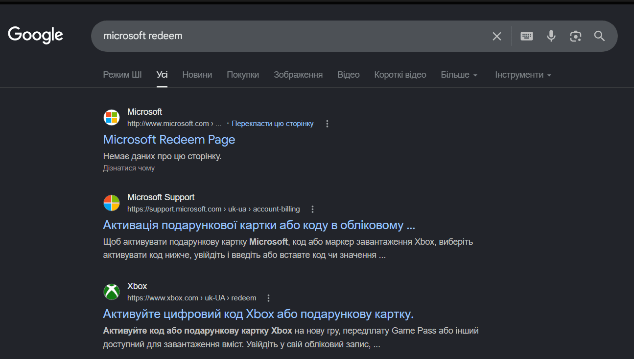Switch to Зображення tab

298,75
